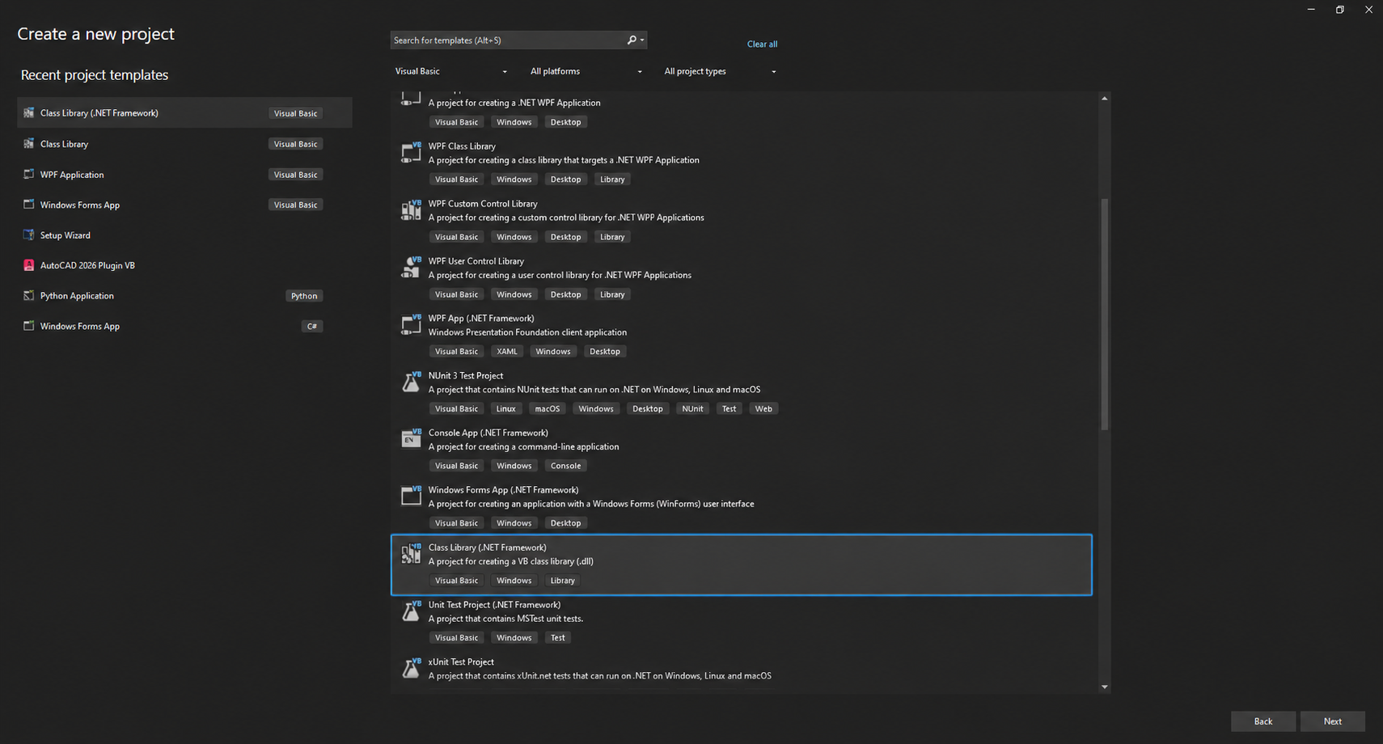Viewport: 1383px width, 744px height.
Task: Click 'Windows Presentation Foundation client application' description
Action: point(527,332)
